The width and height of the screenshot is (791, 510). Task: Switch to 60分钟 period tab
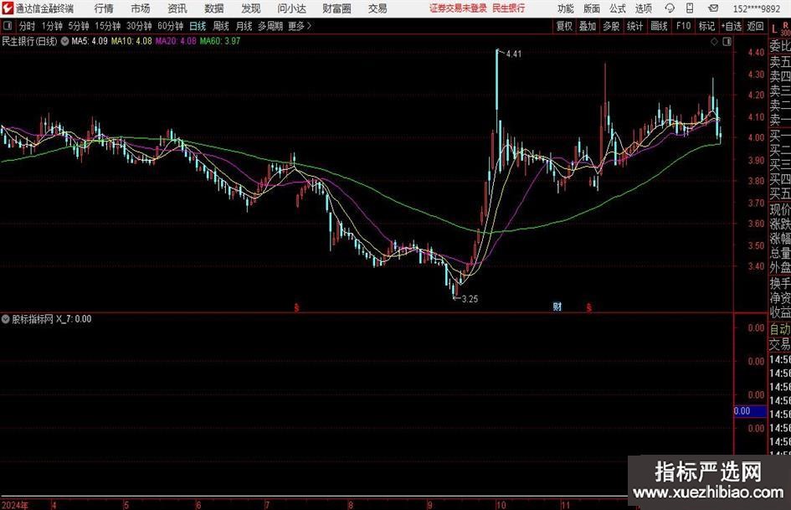170,26
